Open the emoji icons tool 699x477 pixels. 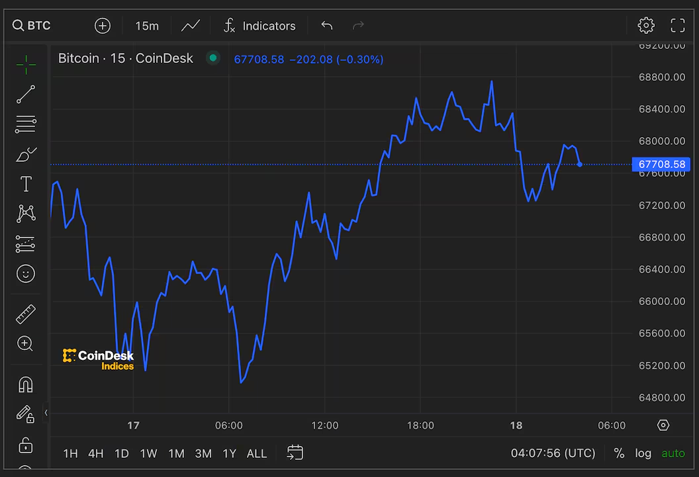26,273
